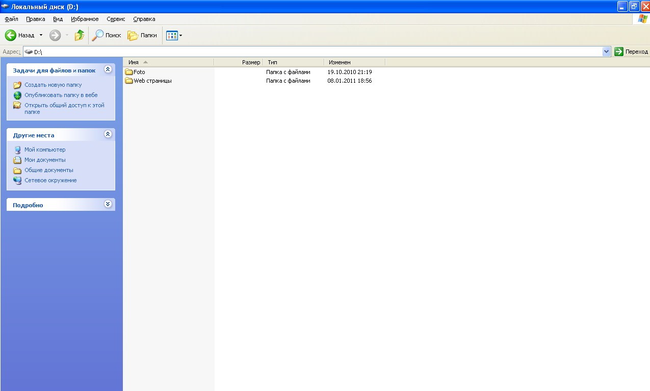Open the Файл menu
The height and width of the screenshot is (391, 650).
[x=11, y=19]
